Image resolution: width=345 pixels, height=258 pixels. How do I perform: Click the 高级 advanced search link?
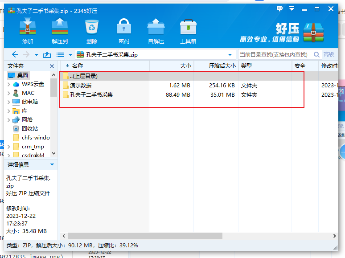329,54
